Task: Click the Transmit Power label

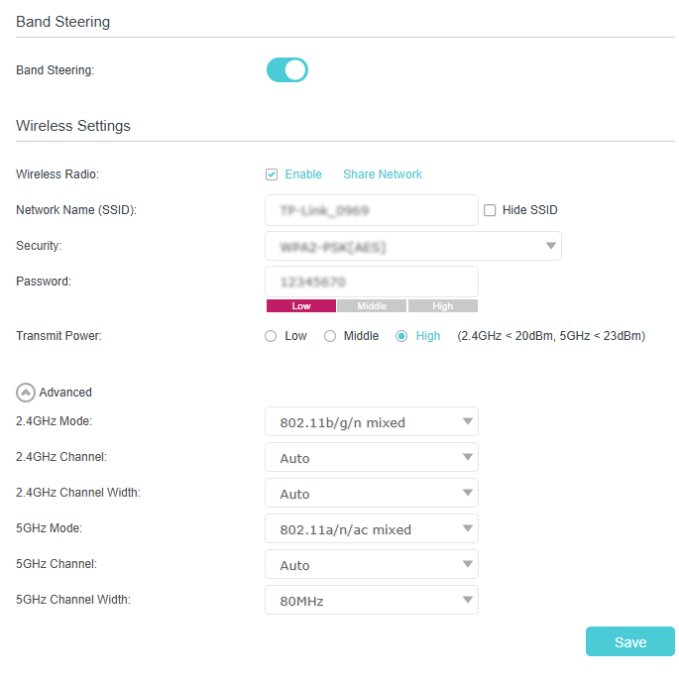Action: click(58, 336)
